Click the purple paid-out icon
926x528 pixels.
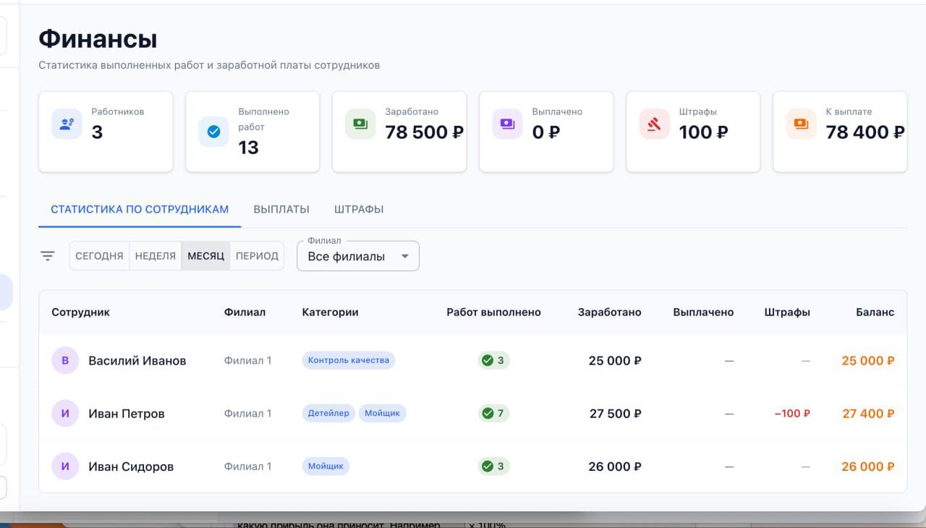coord(507,124)
